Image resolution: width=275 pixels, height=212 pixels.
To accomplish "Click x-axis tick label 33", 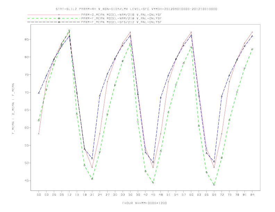I will click(123, 195).
